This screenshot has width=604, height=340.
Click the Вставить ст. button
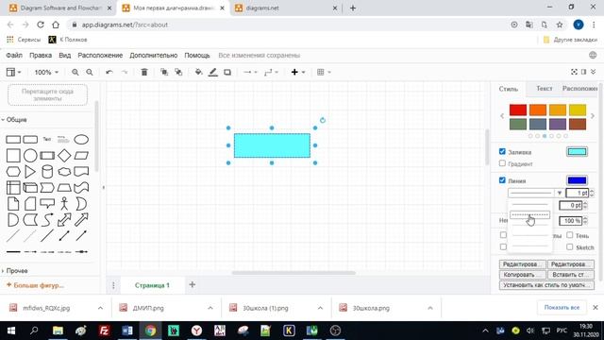(x=570, y=275)
